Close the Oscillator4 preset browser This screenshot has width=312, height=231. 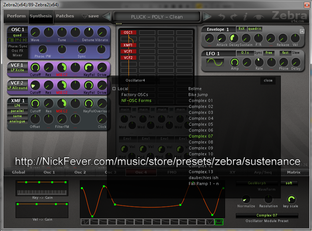pos(268,80)
